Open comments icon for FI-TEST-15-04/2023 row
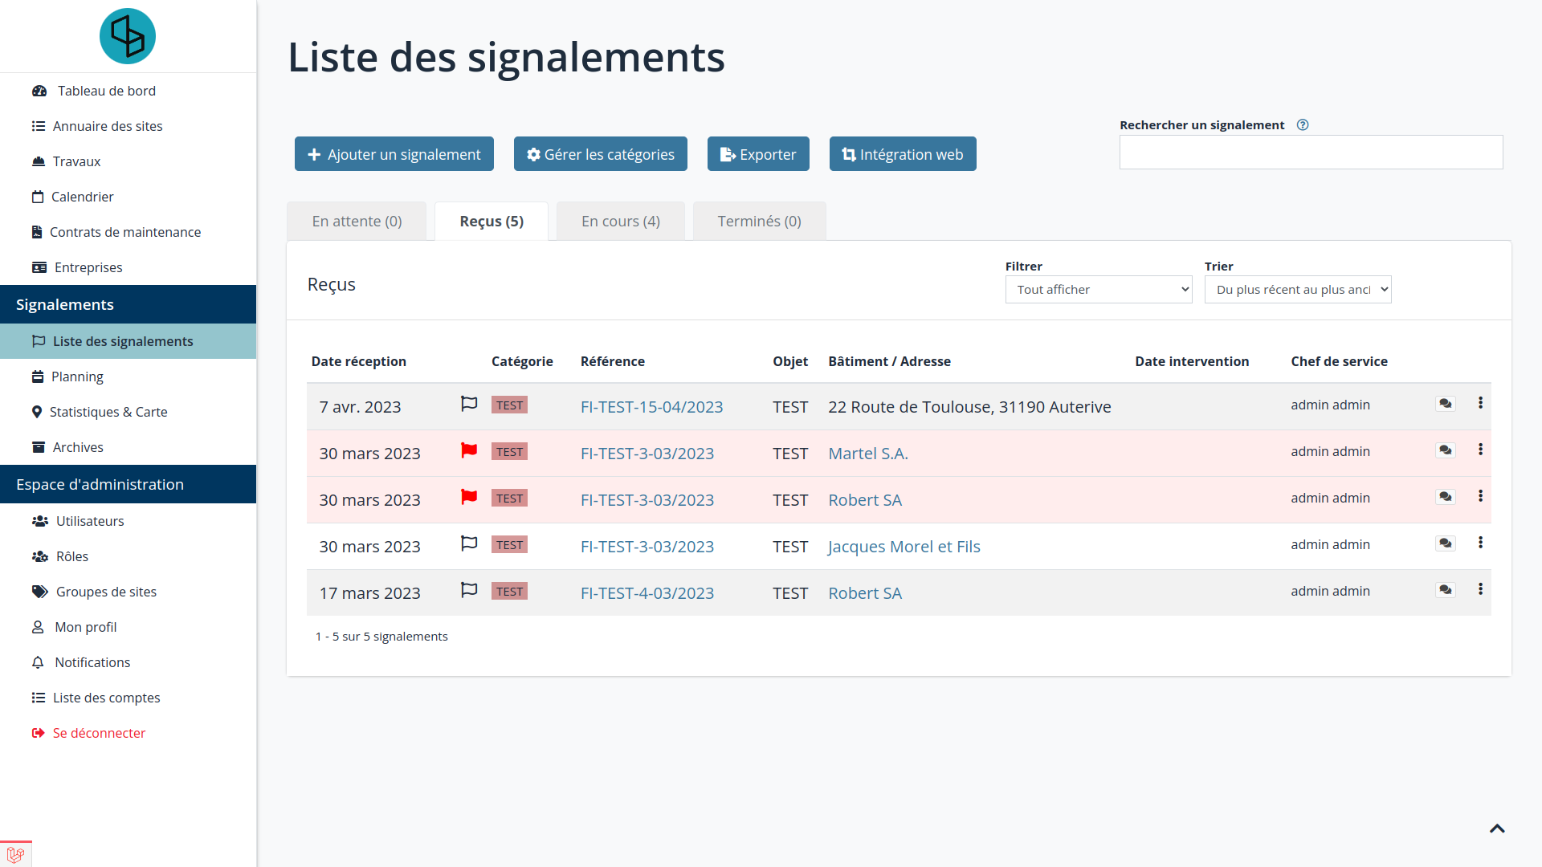 point(1445,404)
